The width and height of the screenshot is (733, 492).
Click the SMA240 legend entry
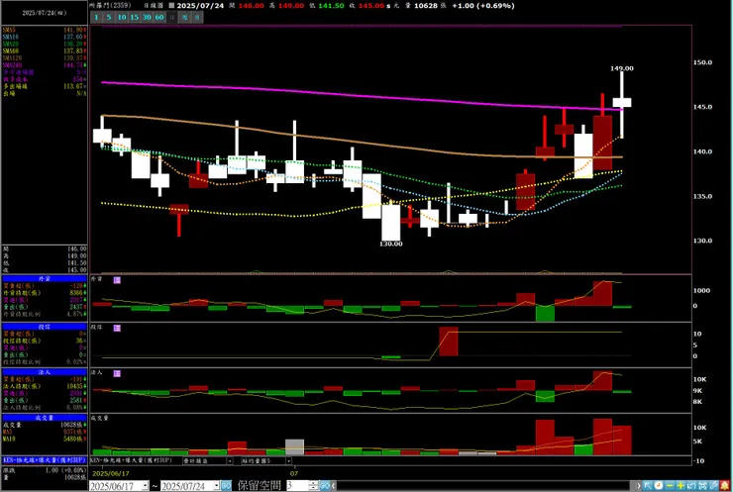(45, 65)
